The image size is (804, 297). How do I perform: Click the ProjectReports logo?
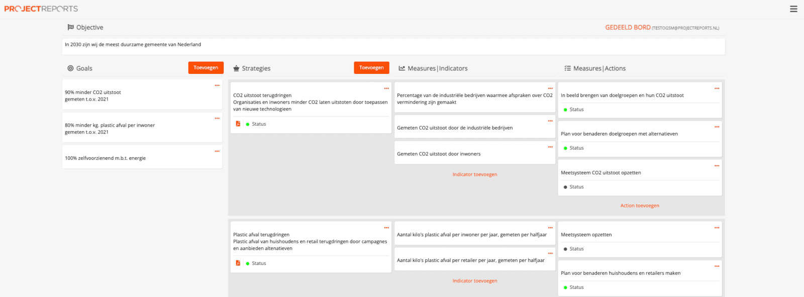[x=41, y=9]
